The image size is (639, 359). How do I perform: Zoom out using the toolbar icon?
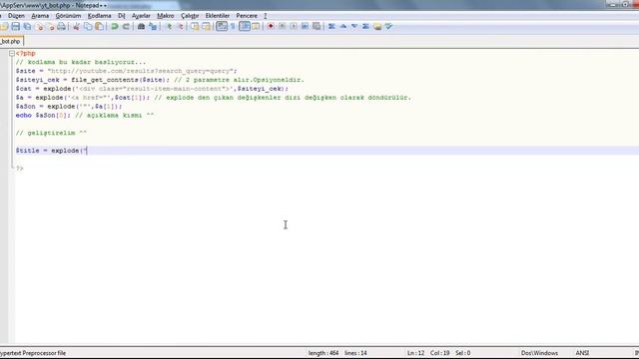pos(180,27)
